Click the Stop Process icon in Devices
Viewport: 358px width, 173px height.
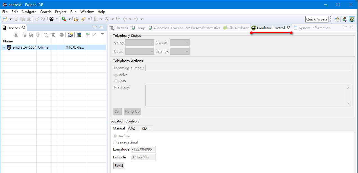[62, 35]
